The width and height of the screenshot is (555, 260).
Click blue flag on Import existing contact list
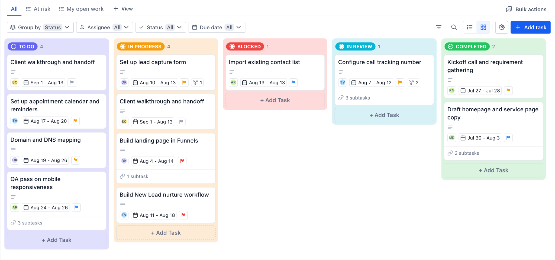click(293, 82)
